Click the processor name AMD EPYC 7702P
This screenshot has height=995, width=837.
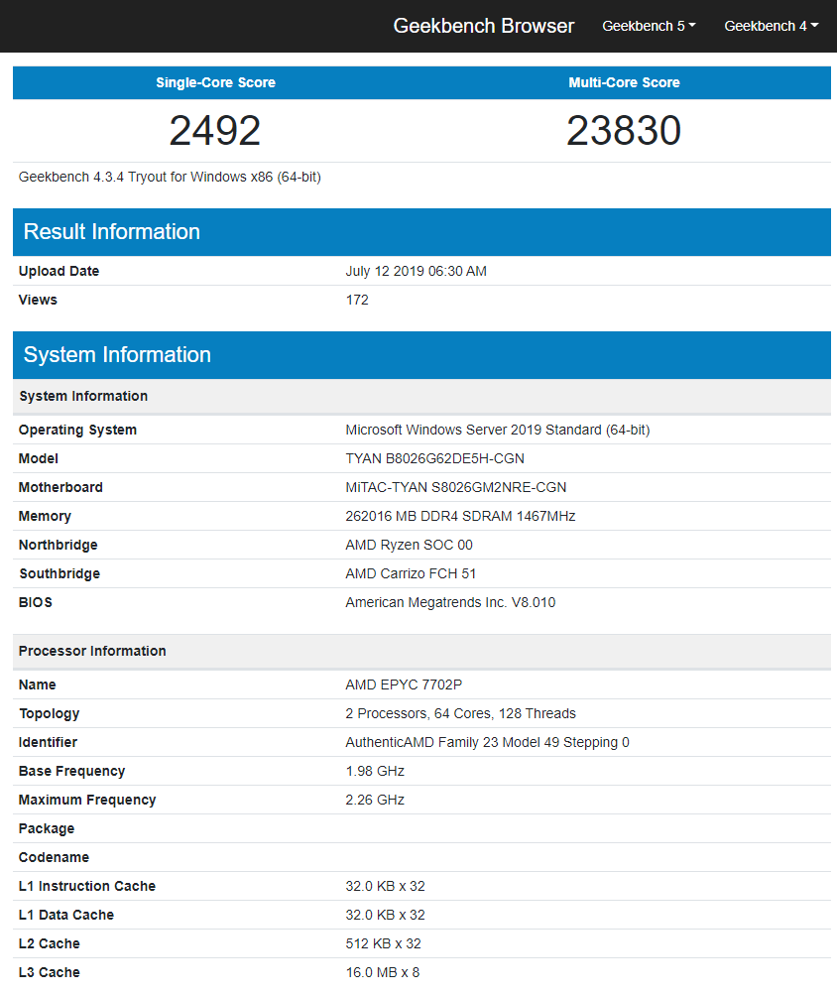[x=404, y=684]
